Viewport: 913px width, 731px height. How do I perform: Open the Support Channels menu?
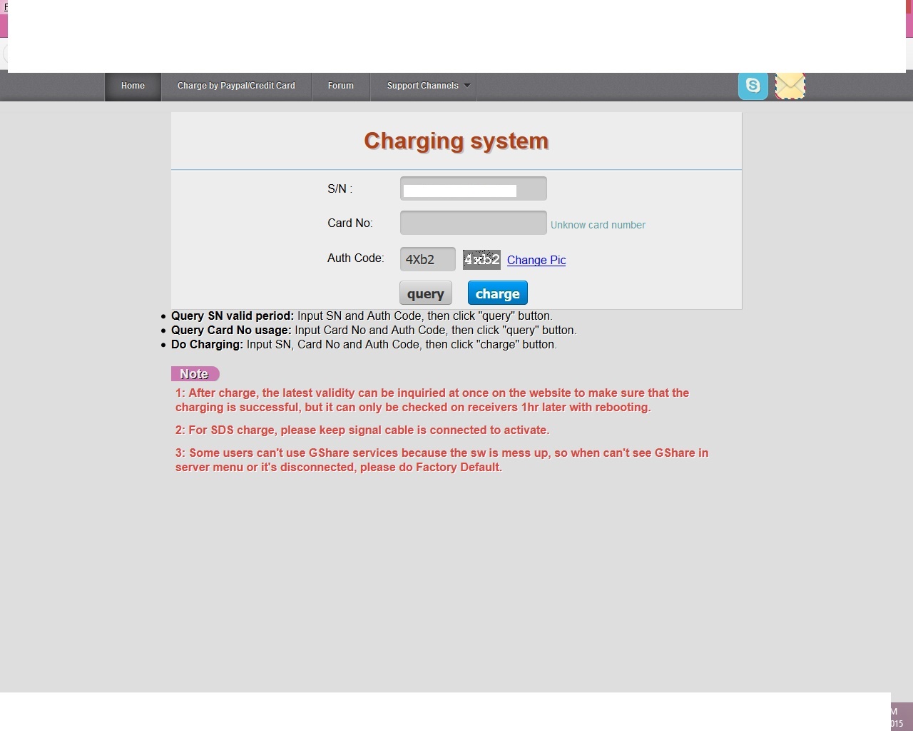point(423,86)
